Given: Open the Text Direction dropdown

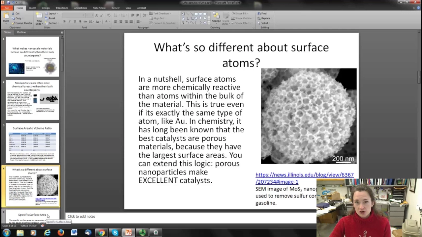Looking at the screenshot, I should point(160,13).
